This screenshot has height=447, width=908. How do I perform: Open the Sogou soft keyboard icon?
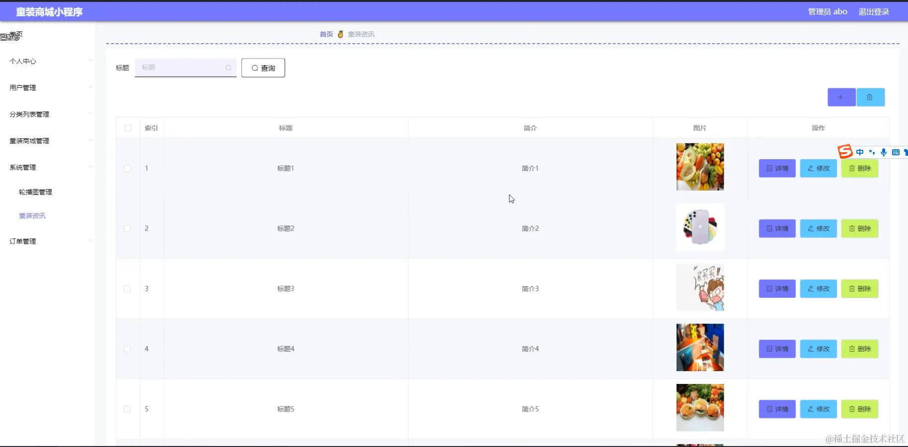click(x=896, y=152)
